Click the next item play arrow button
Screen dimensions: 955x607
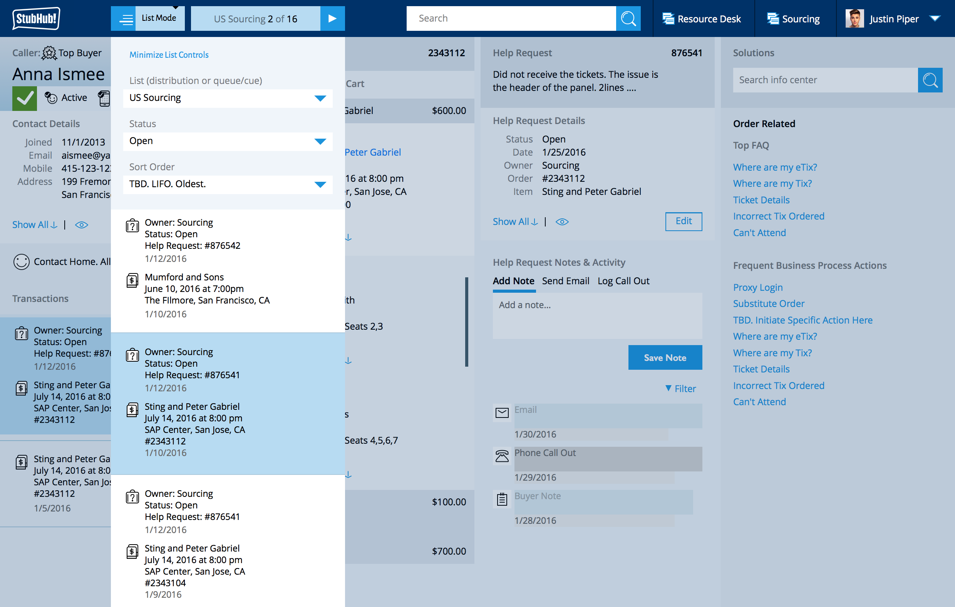[332, 18]
